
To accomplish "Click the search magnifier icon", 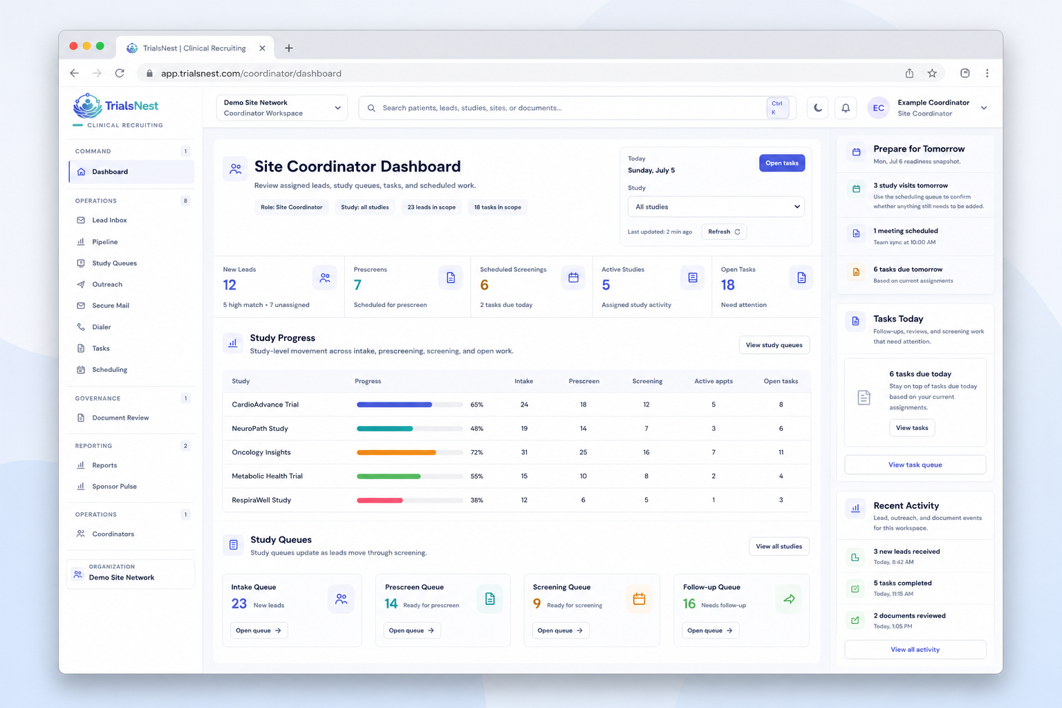I will pos(371,108).
